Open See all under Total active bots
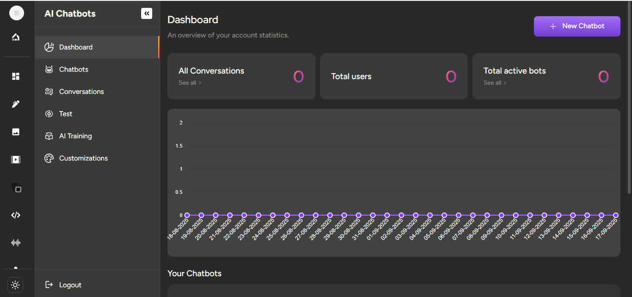The height and width of the screenshot is (297, 632). (x=495, y=83)
